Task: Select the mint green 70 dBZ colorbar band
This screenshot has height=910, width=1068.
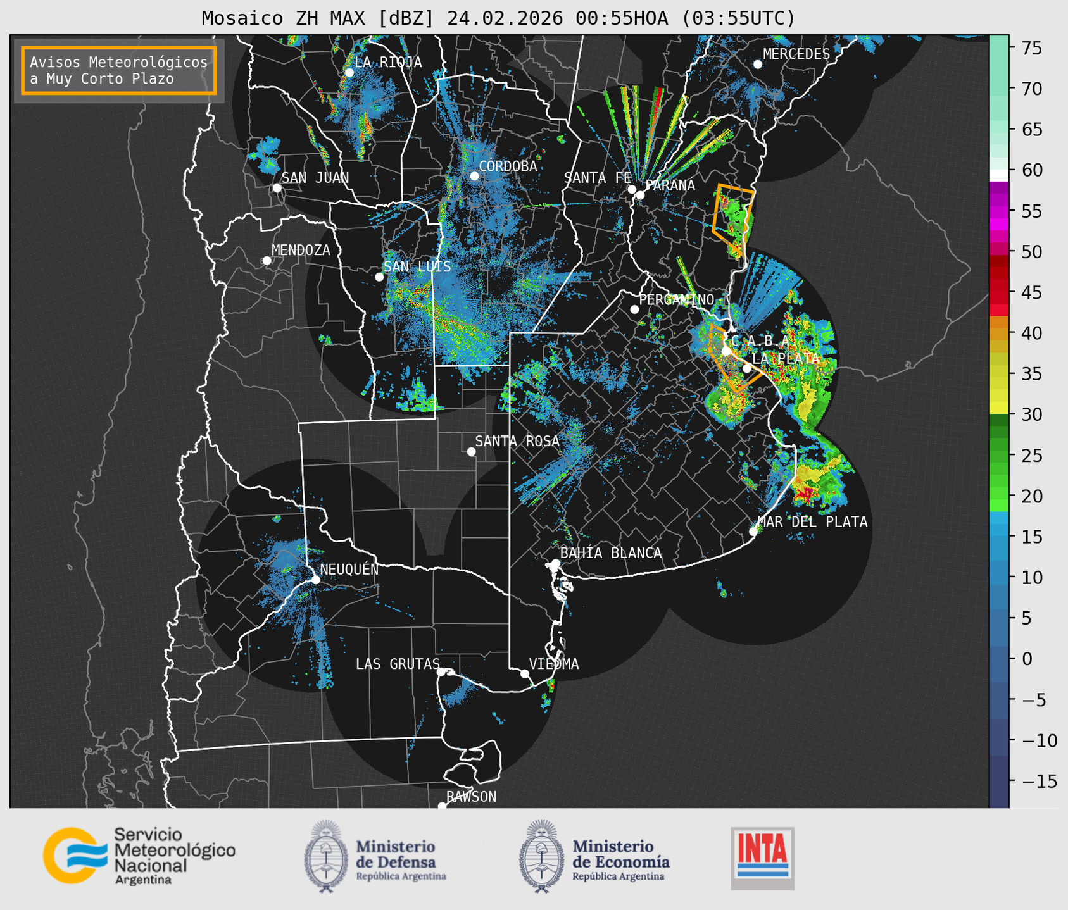Action: click(x=999, y=89)
